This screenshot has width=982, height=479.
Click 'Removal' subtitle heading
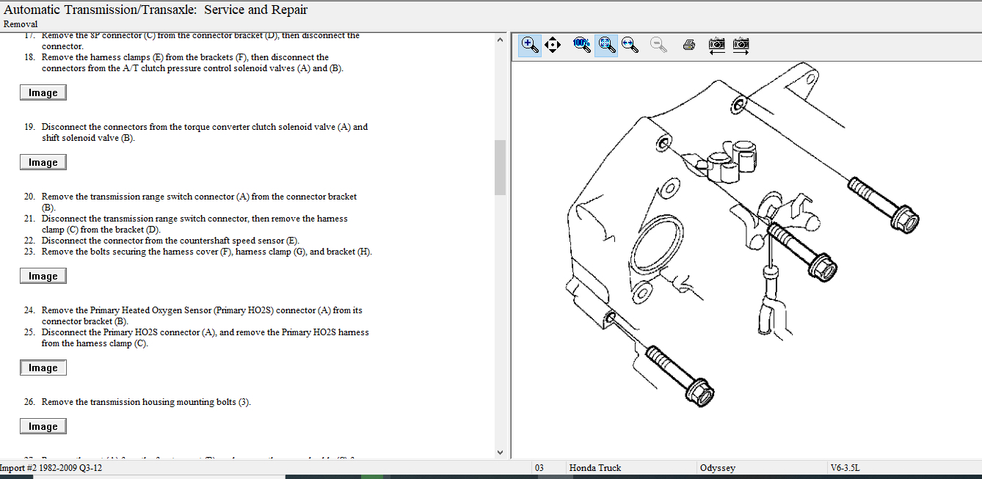pos(21,24)
